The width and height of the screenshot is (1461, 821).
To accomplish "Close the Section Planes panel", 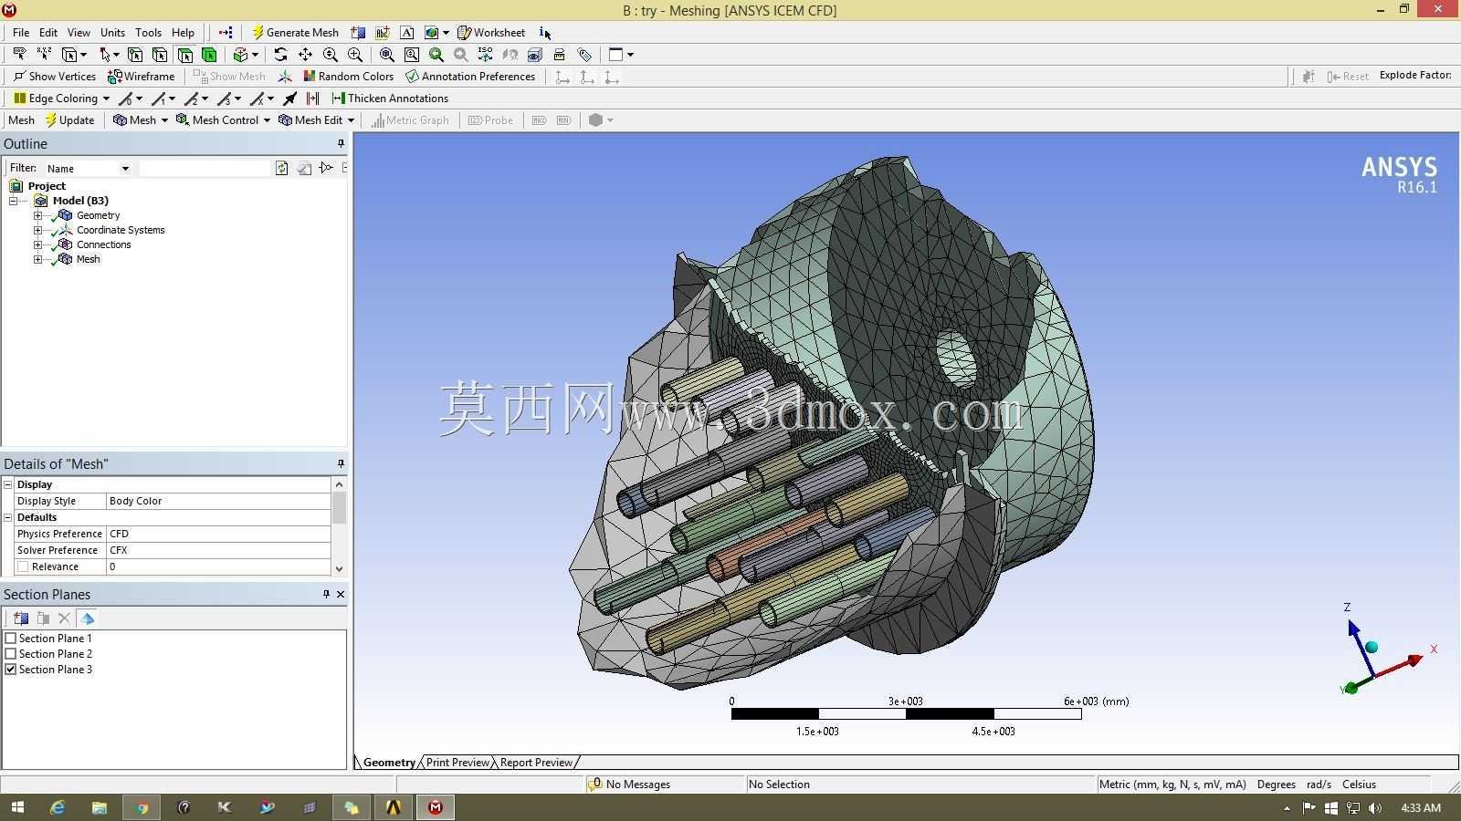I will 341,594.
